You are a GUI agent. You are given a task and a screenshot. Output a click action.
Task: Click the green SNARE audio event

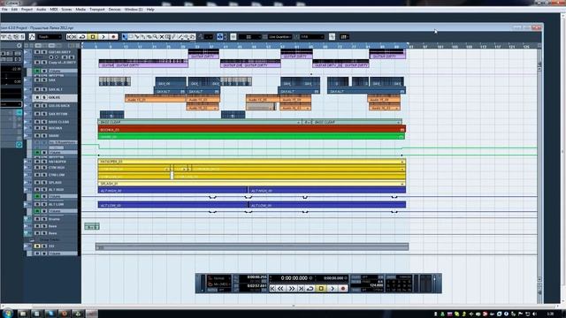click(251, 137)
